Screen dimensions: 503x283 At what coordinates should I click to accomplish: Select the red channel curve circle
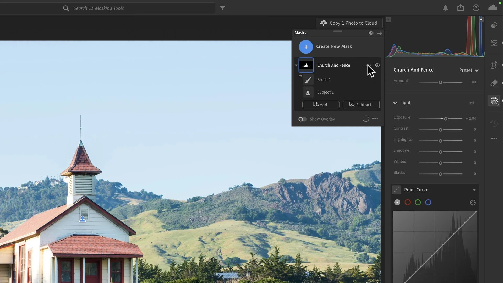click(408, 203)
